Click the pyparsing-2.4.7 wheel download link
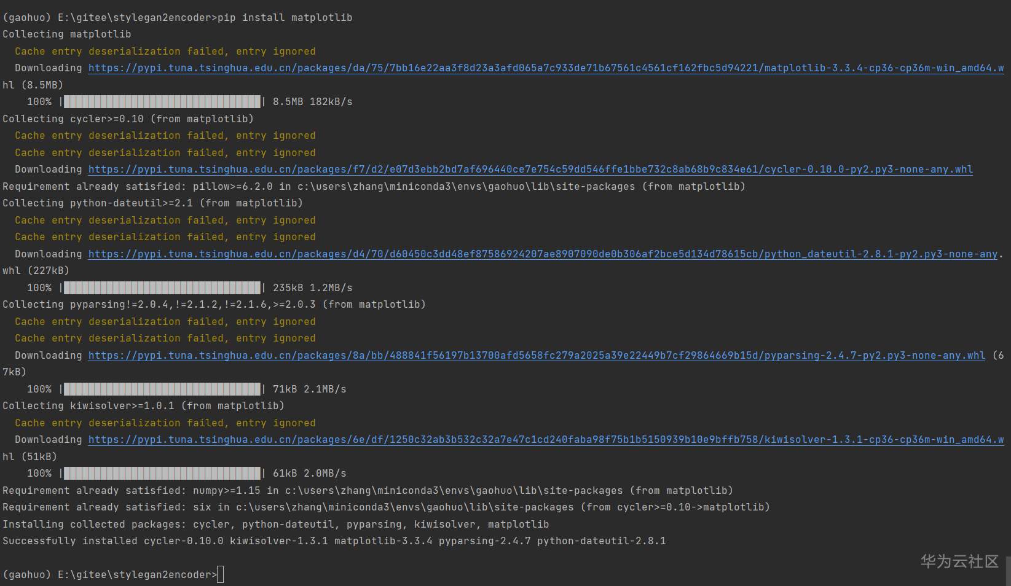 [537, 356]
